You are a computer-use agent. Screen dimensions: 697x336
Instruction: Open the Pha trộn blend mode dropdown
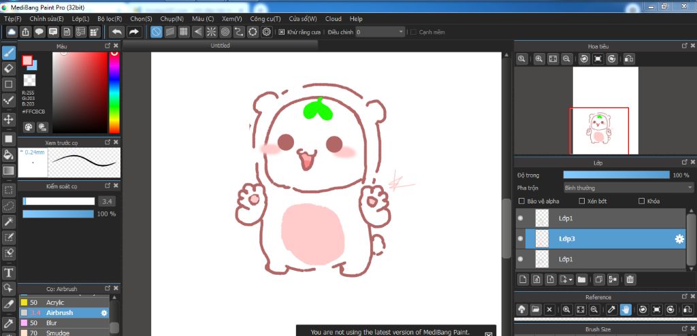point(628,188)
